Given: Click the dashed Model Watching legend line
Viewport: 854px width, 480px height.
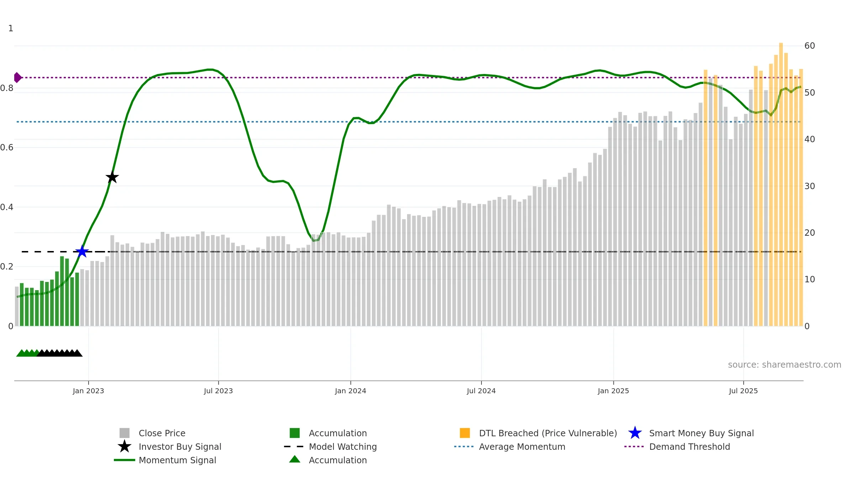Looking at the screenshot, I should pos(294,447).
